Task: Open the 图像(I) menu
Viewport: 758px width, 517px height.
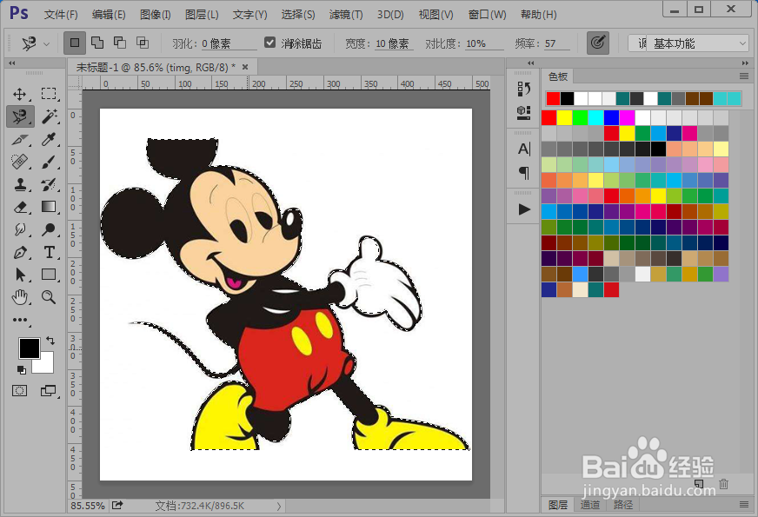Action: 156,15
